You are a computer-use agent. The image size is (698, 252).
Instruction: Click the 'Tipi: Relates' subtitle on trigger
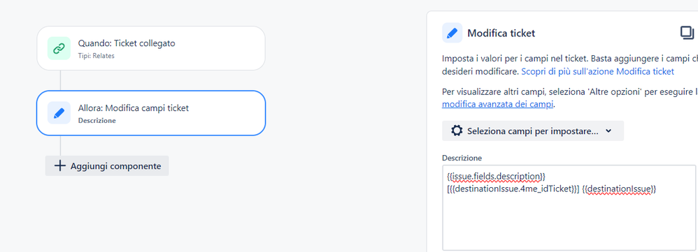tap(96, 56)
